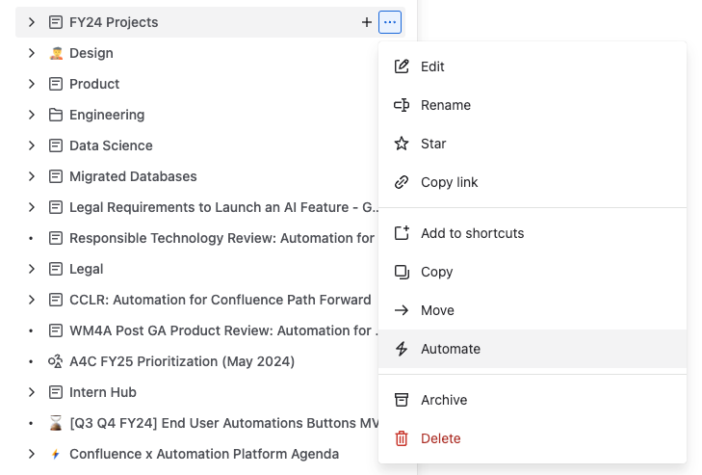Choose Rename from the context menu

446,105
